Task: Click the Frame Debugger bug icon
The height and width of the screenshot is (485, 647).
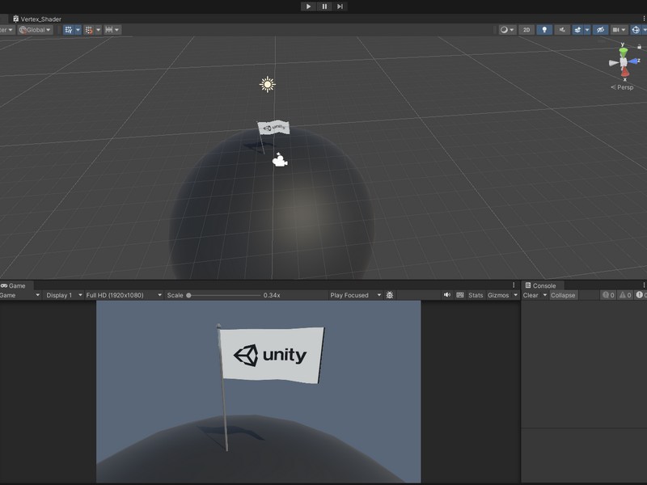Action: [x=390, y=295]
